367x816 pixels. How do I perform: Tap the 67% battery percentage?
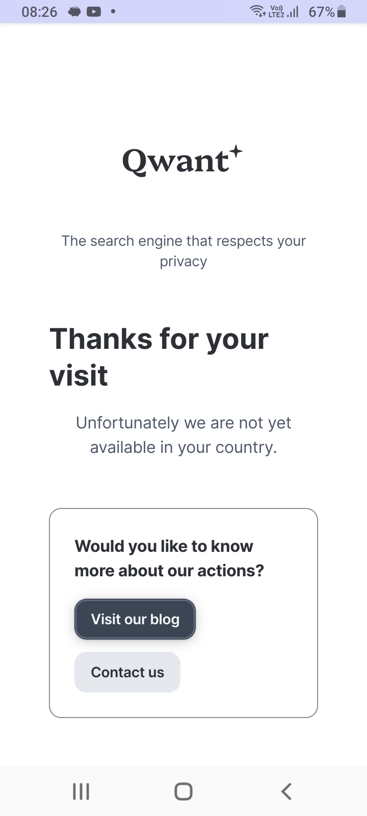click(322, 12)
